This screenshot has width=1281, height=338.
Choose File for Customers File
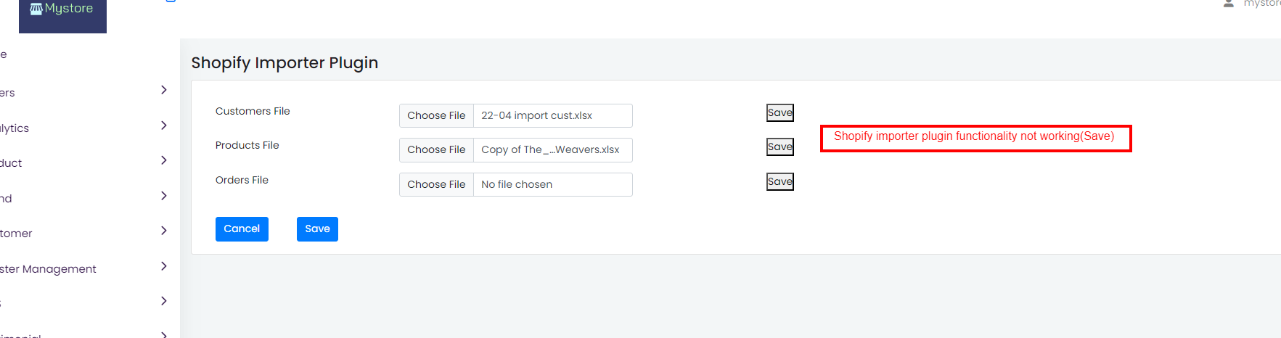tap(436, 116)
